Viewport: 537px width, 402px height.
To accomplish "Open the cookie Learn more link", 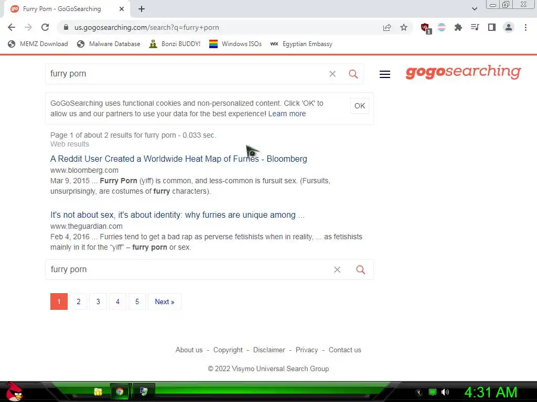I will 287,114.
